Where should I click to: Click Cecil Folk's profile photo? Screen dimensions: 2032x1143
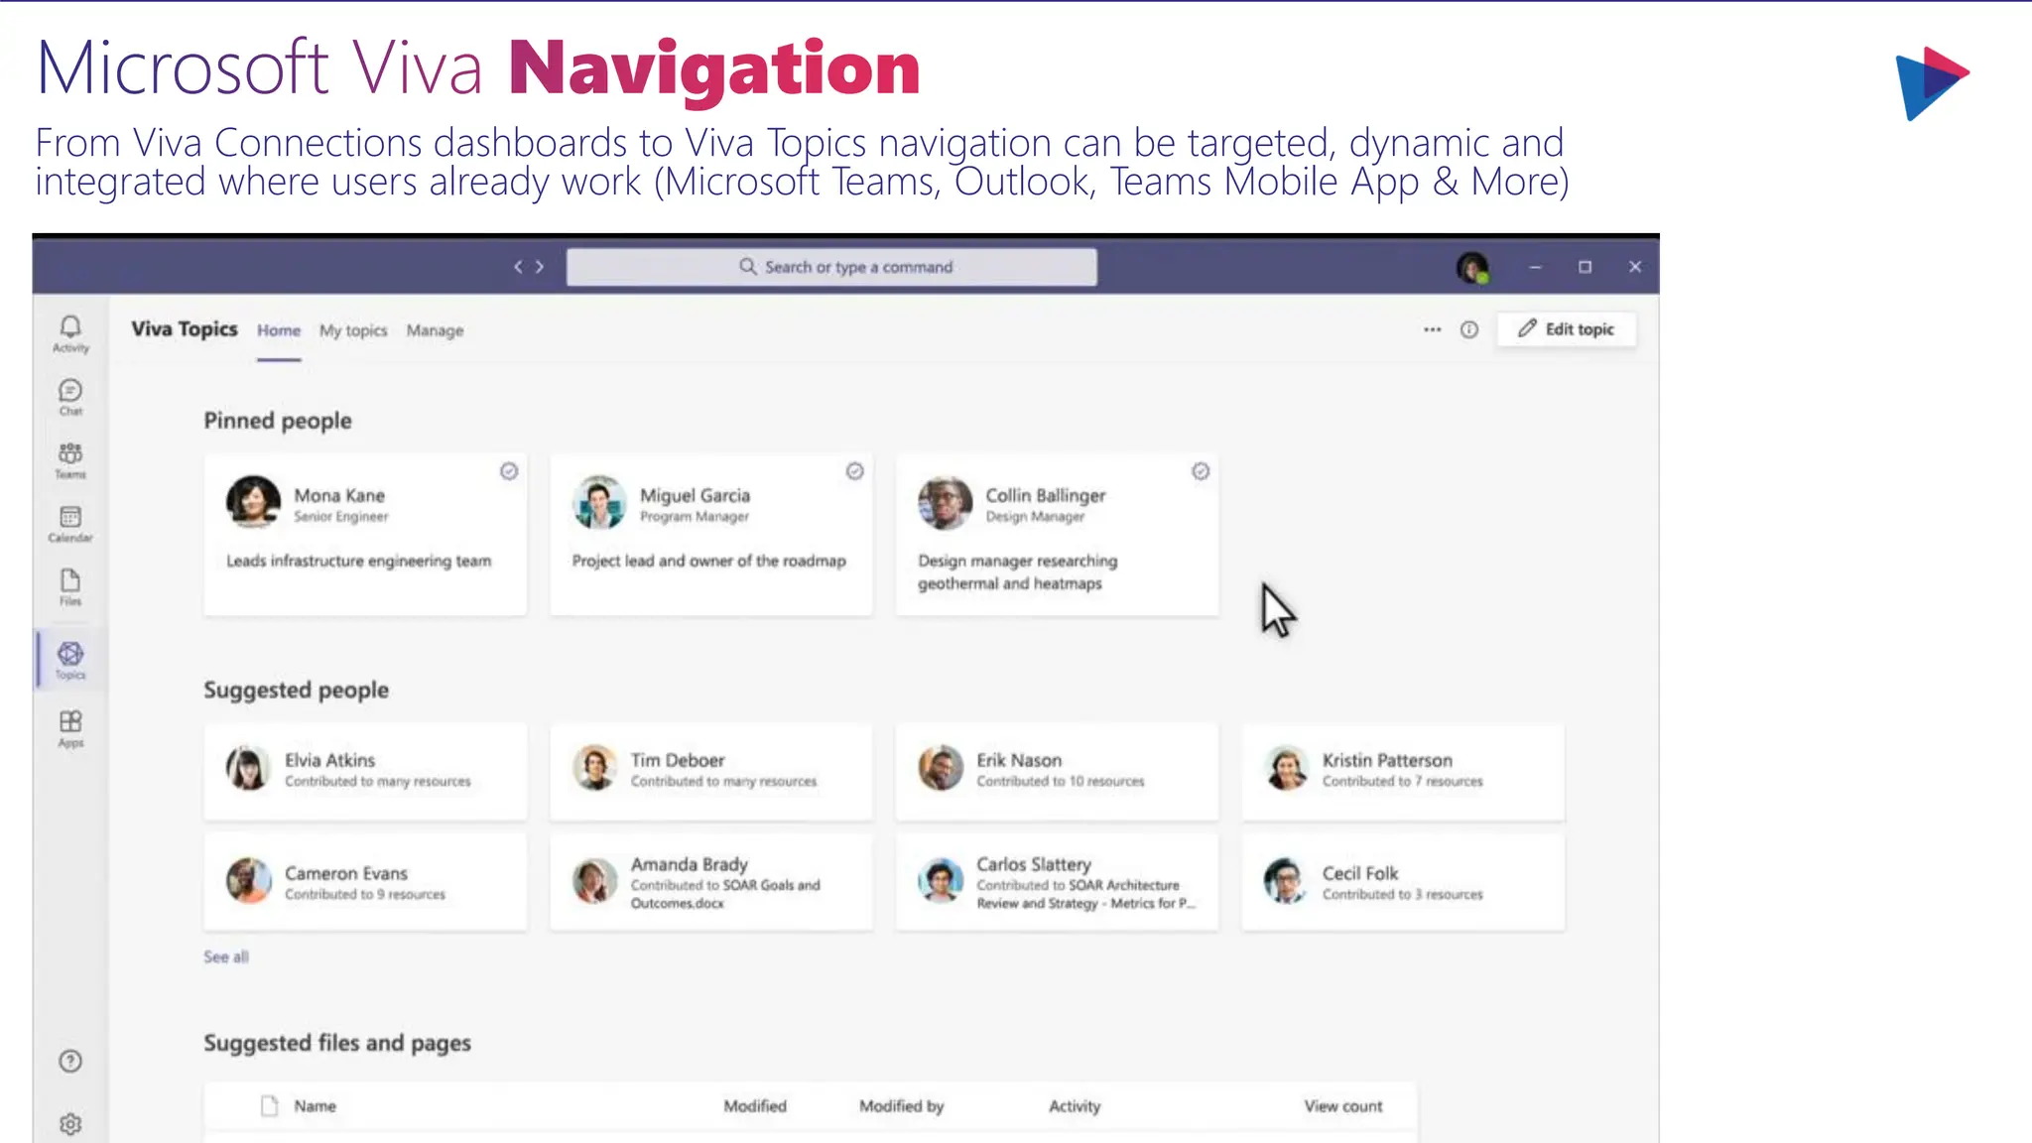(1286, 880)
